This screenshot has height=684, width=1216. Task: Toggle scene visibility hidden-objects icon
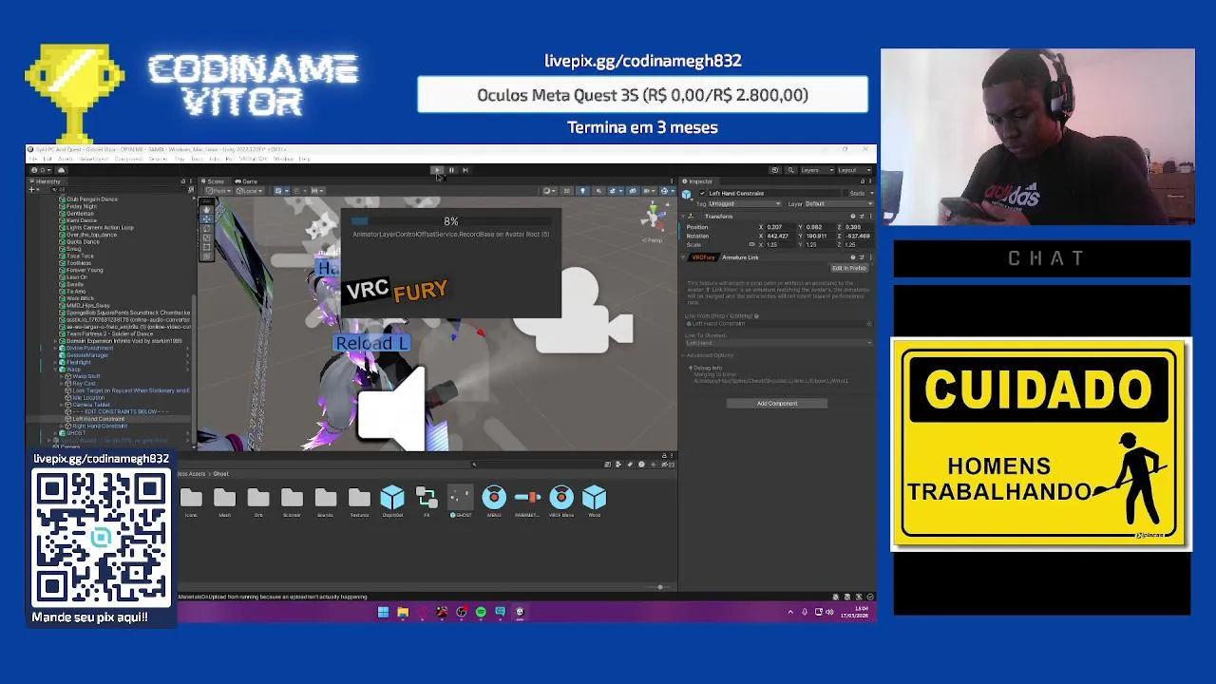click(634, 191)
